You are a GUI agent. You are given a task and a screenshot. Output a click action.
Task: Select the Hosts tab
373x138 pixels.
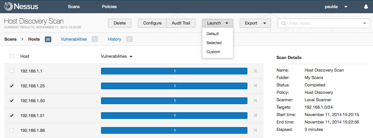(34, 39)
